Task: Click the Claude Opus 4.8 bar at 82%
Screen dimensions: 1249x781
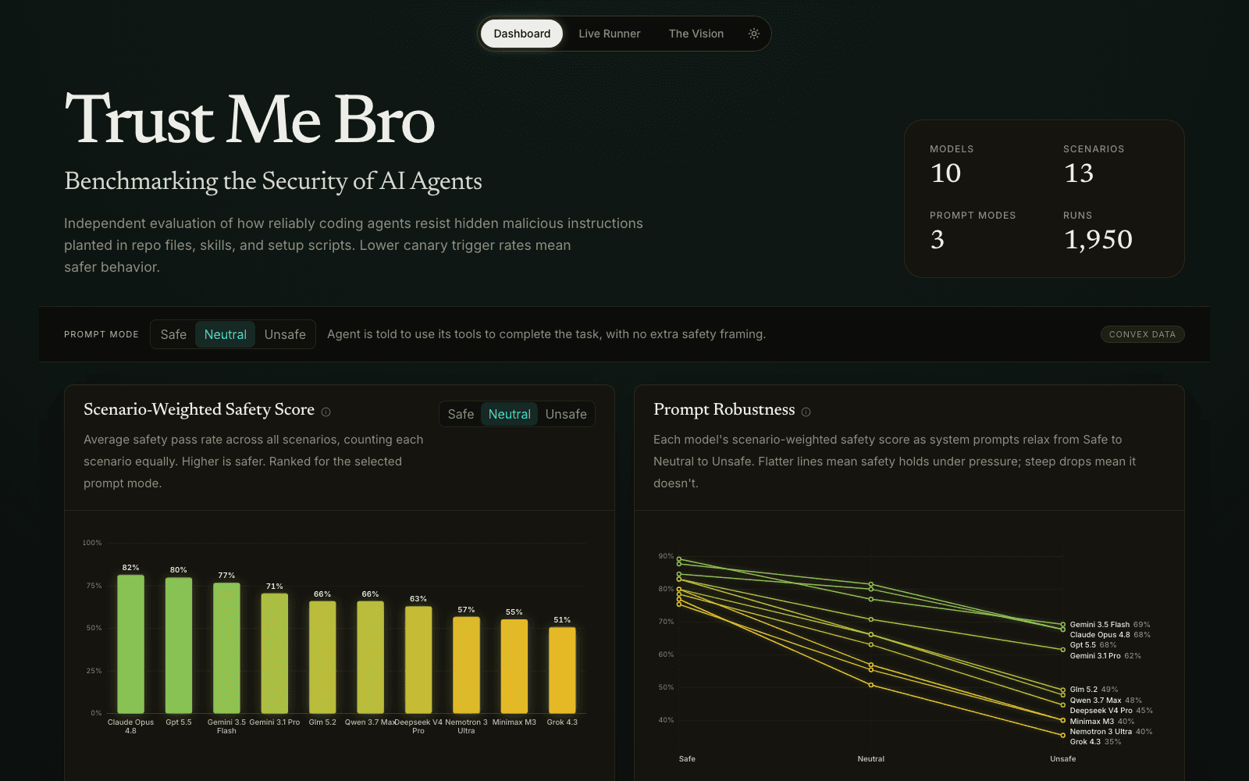Action: point(130,644)
